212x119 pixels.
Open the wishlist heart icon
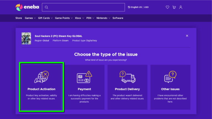(x=167, y=7)
